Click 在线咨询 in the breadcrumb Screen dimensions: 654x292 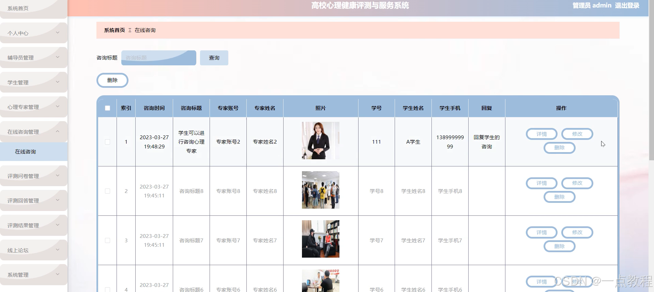click(x=145, y=30)
